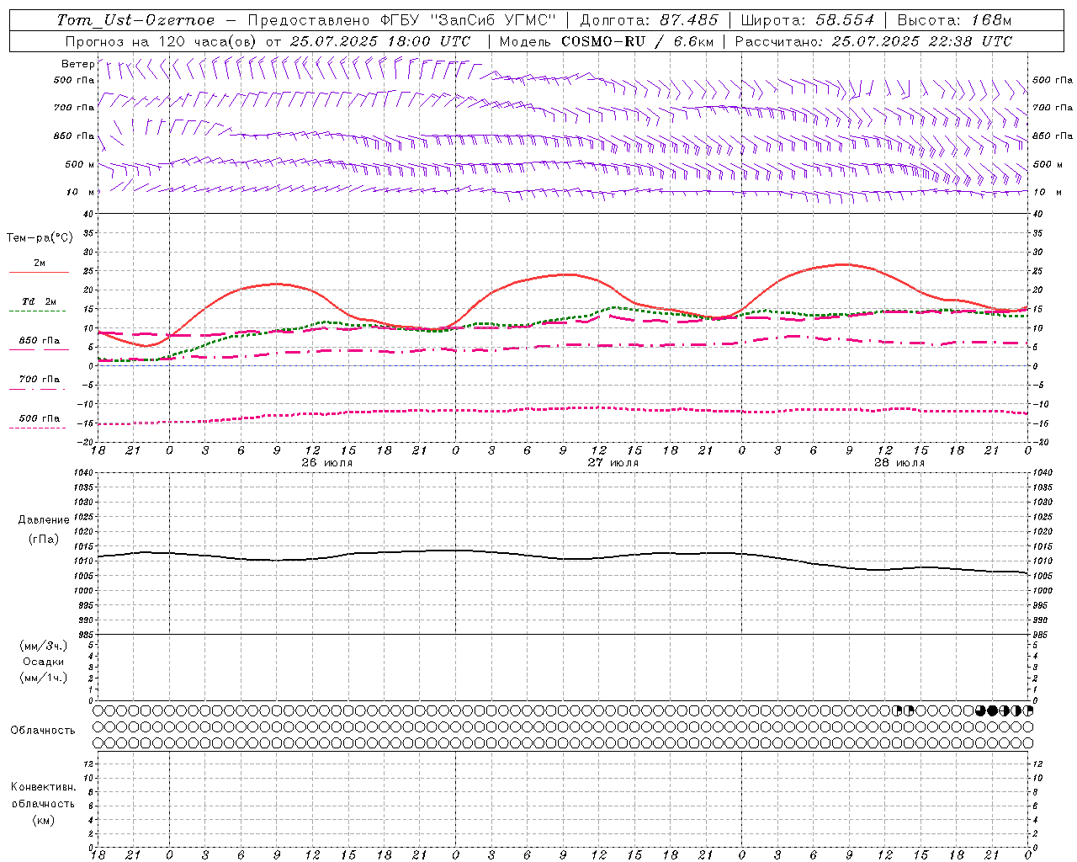Viewport: 1077px width, 862px height.
Task: Select the Облачность cloudiness row label
Action: click(43, 731)
